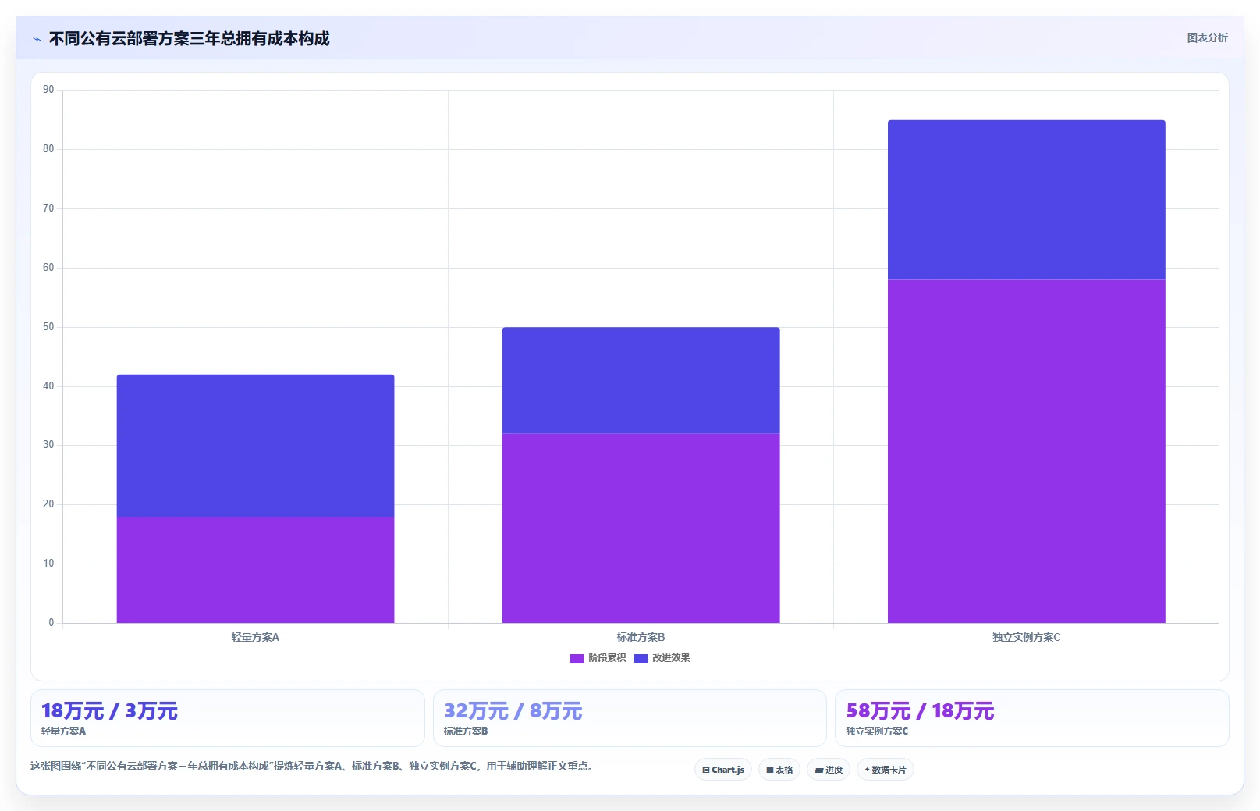The width and height of the screenshot is (1260, 811).
Task: Click the 图表分析 label in the header
Action: coord(1207,37)
